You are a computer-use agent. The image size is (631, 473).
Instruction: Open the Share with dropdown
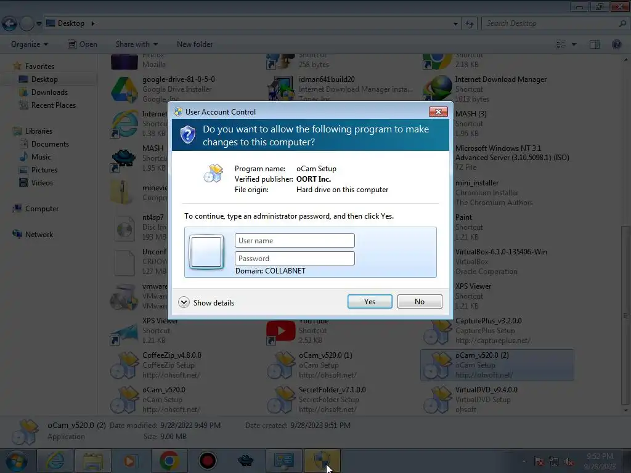pos(136,44)
